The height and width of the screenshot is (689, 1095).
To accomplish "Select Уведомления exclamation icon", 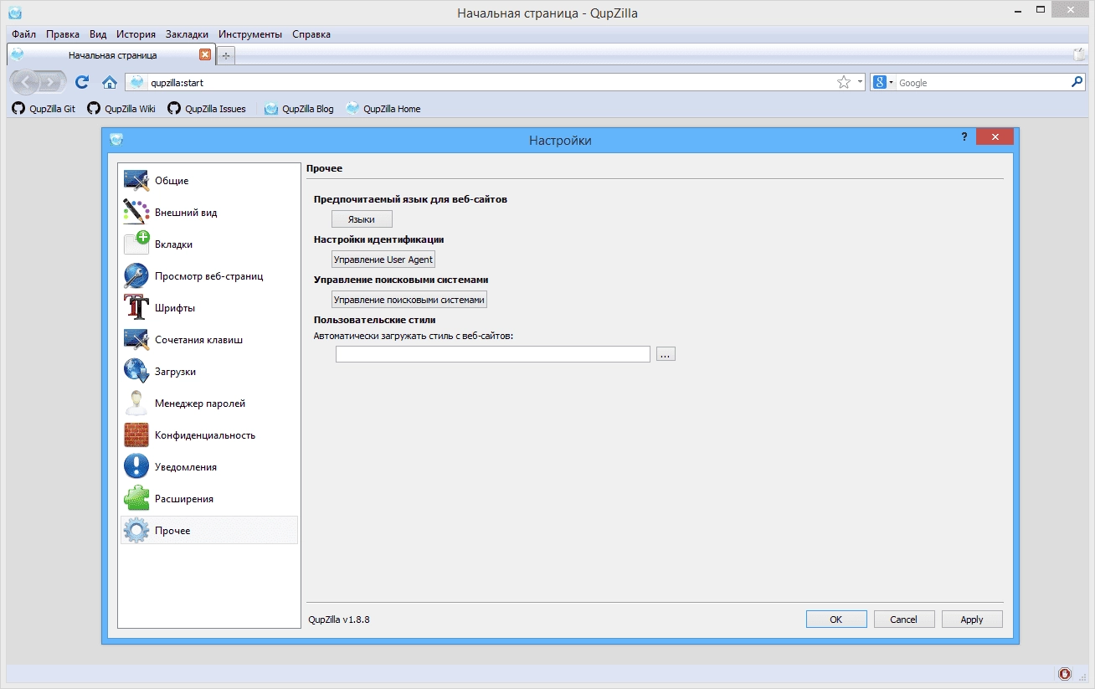I will pos(136,467).
